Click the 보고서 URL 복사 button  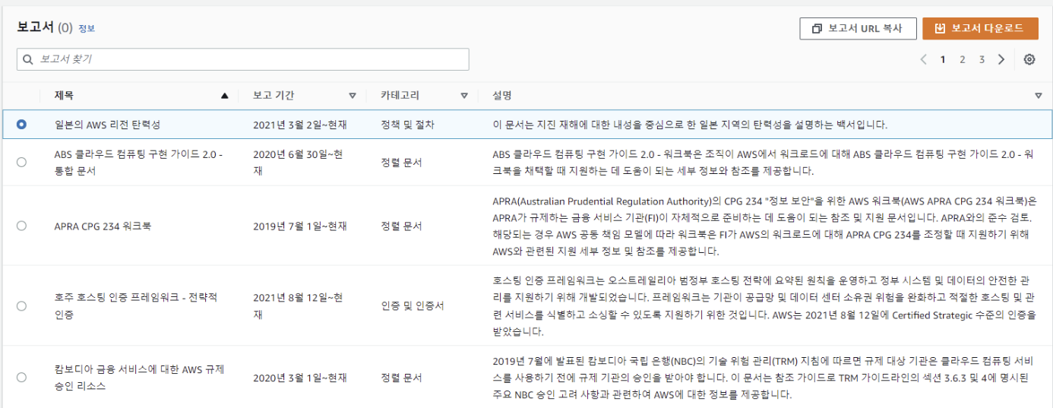coord(858,28)
